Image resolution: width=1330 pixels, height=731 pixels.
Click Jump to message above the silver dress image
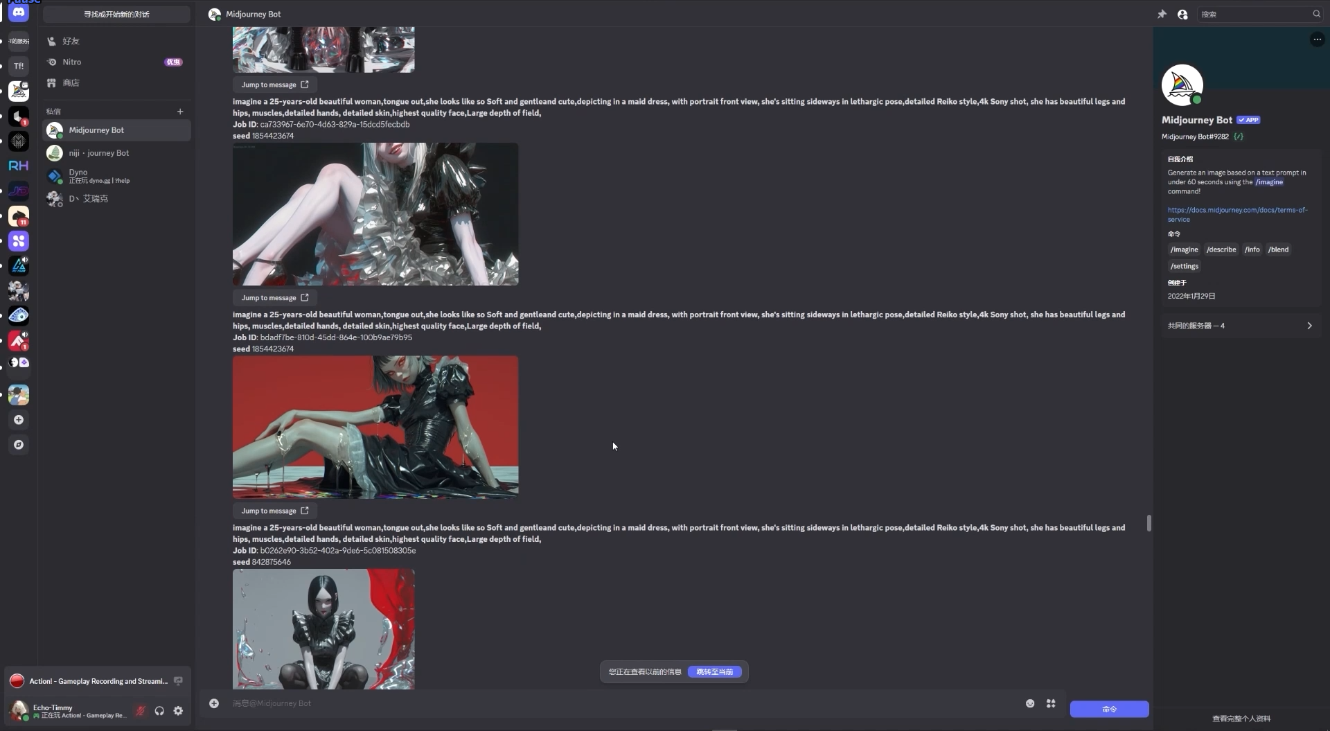pos(275,85)
